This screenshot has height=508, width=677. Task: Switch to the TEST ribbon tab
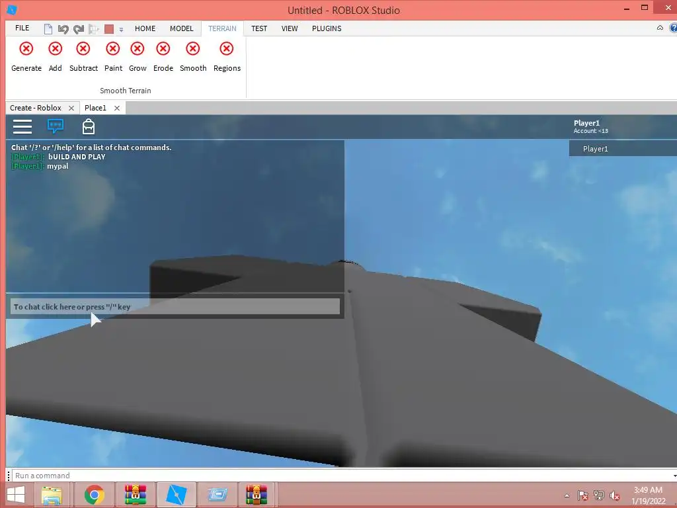coord(259,28)
